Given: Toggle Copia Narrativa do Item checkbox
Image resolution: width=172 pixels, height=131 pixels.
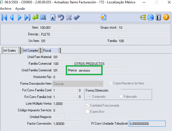Looking at the screenshot, I should 110,83.
